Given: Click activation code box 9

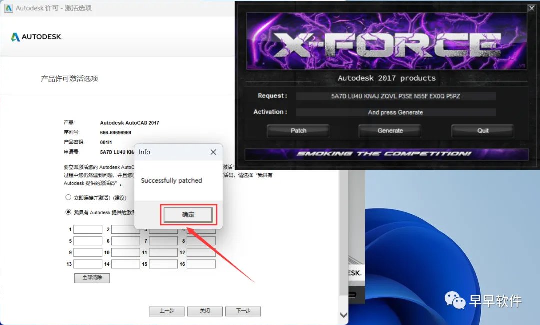Looking at the screenshot, I should [88, 252].
